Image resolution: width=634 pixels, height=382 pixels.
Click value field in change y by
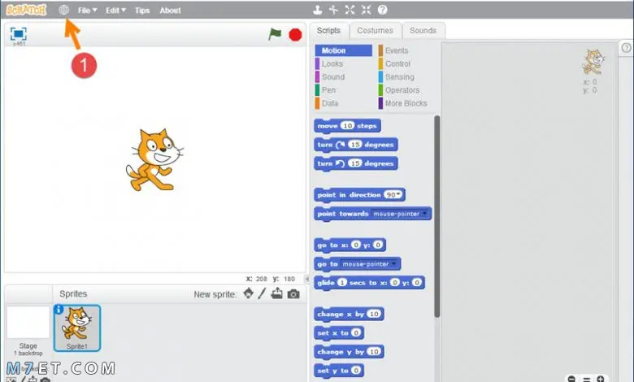(x=374, y=352)
